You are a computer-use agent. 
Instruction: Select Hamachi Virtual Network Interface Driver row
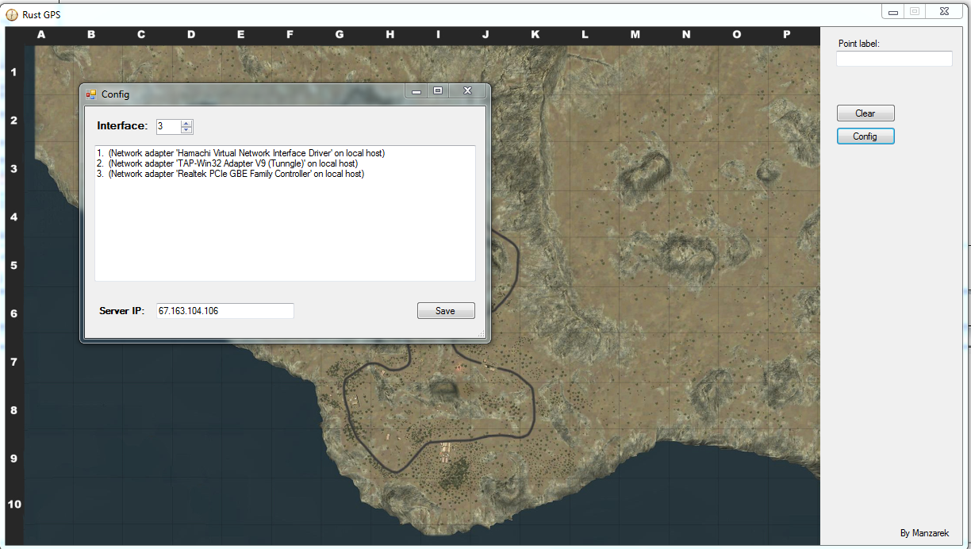click(240, 153)
